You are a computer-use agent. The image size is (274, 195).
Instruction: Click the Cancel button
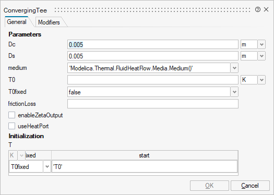pyautogui.click(x=250, y=186)
